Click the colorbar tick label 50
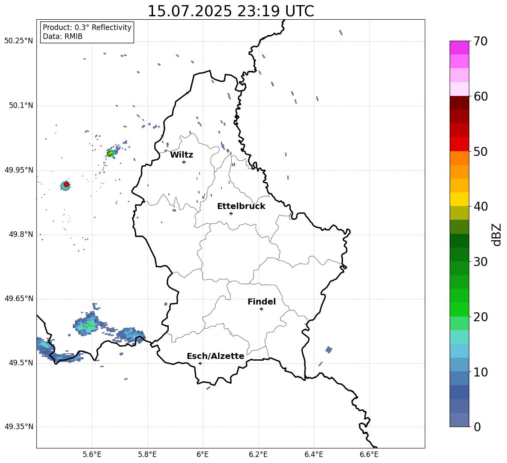Image resolution: width=507 pixels, height=463 pixels. tap(480, 151)
